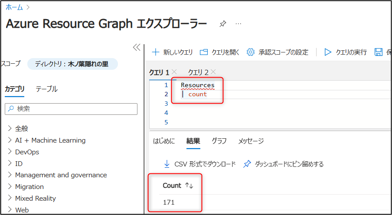Click the folder icon for open query
Image resolution: width=392 pixels, height=215 pixels.
(x=204, y=52)
